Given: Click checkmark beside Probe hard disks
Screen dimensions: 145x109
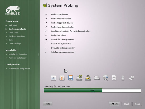Looking at the screenshot, I should pos(46,35).
